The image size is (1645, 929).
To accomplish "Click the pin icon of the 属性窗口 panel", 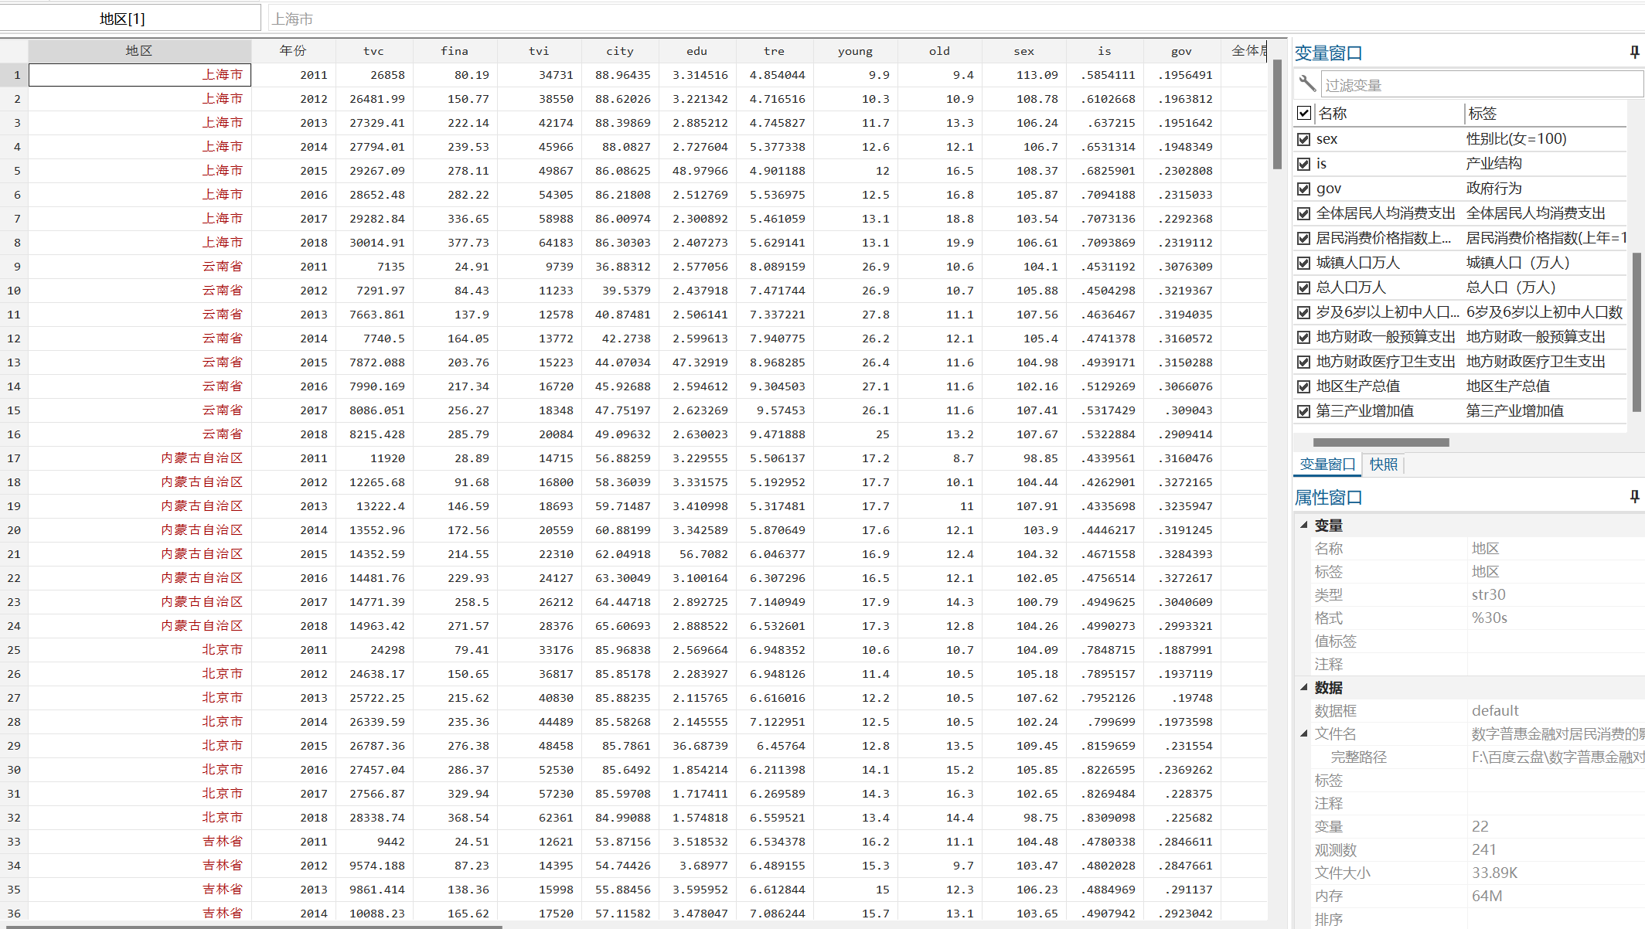I will [x=1634, y=496].
